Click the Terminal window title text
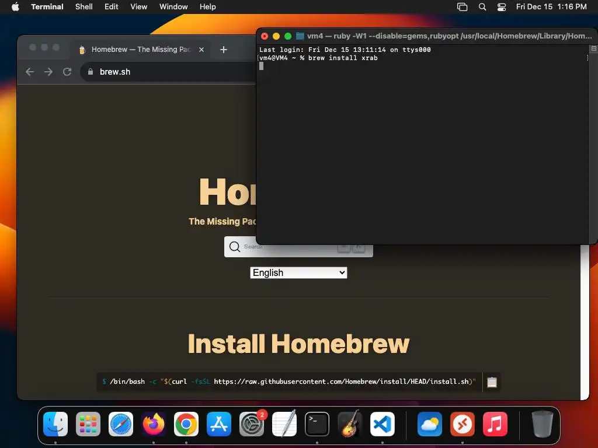Screen dimensions: 598x448 449,36
